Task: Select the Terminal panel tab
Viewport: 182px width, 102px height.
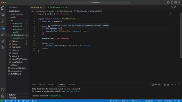Action: pyautogui.click(x=61, y=85)
